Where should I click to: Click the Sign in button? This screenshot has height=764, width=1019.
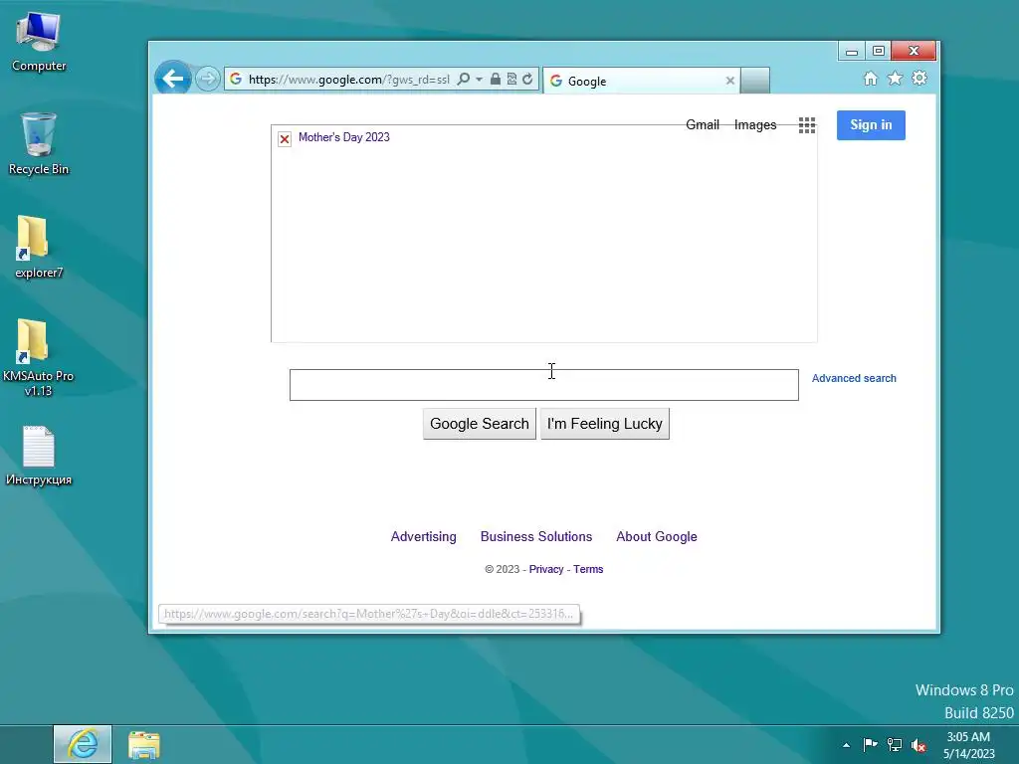click(x=871, y=124)
